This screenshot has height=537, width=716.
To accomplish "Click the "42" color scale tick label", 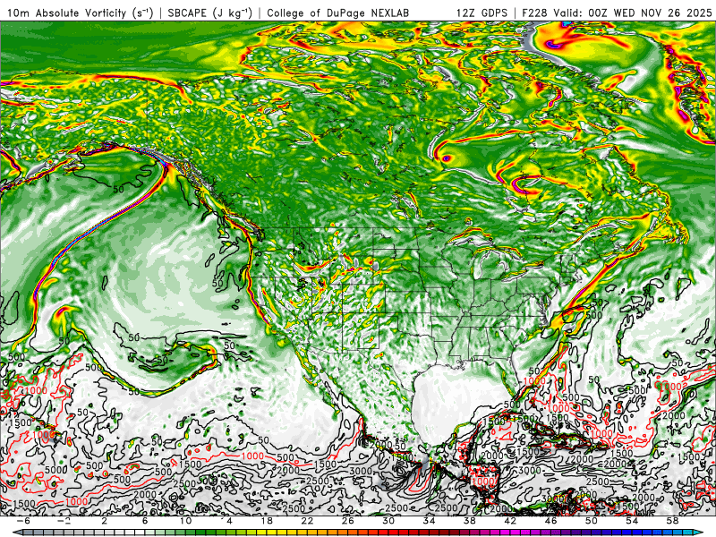I will pyautogui.click(x=510, y=521).
